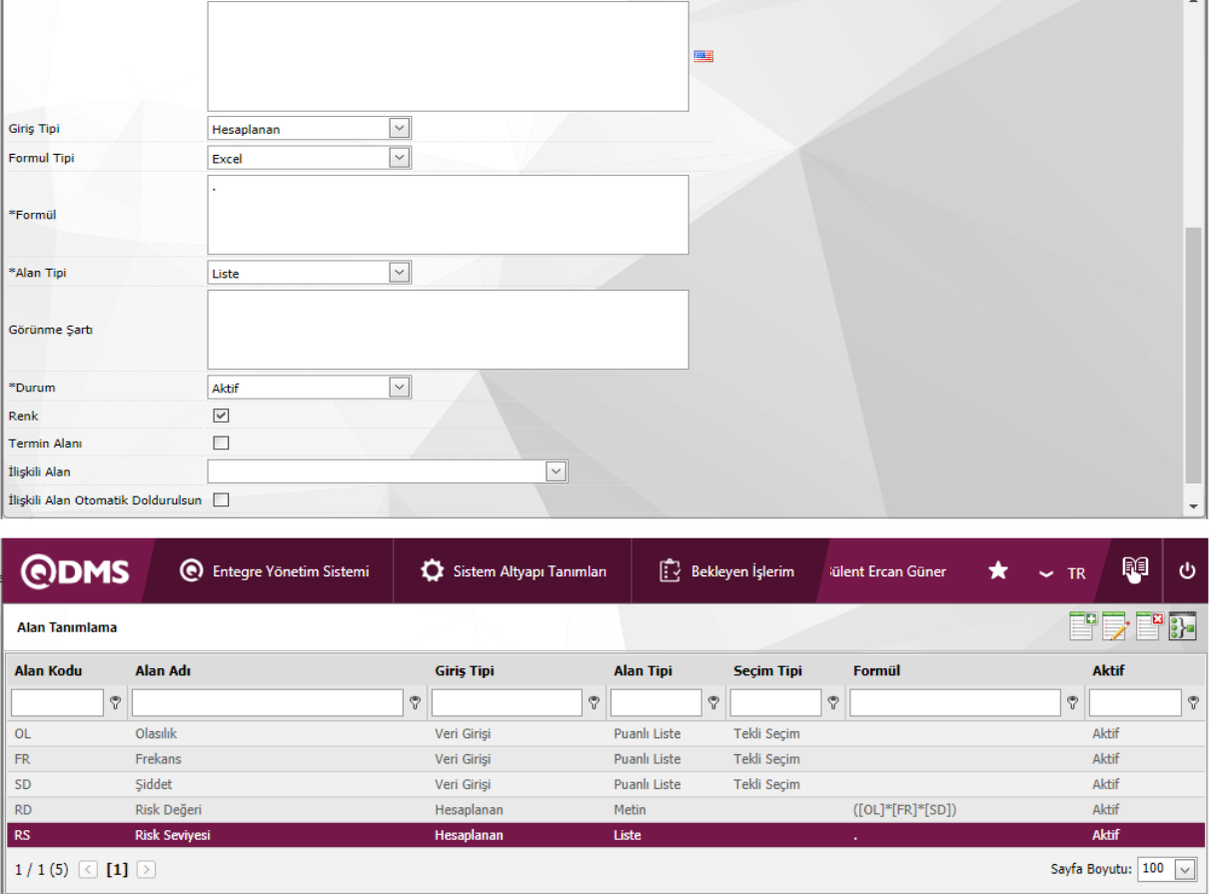
Task: Open the Entegre Yönetim Sistemi menu
Action: [275, 571]
